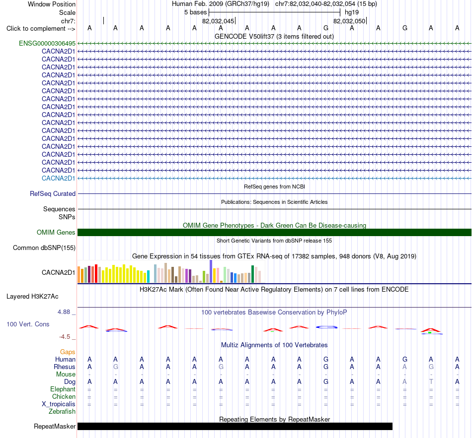Click 'Human Feb. 2009 (GRCh37/hg19)' assembly text
This screenshot has width=472, height=438.
(x=220, y=4)
